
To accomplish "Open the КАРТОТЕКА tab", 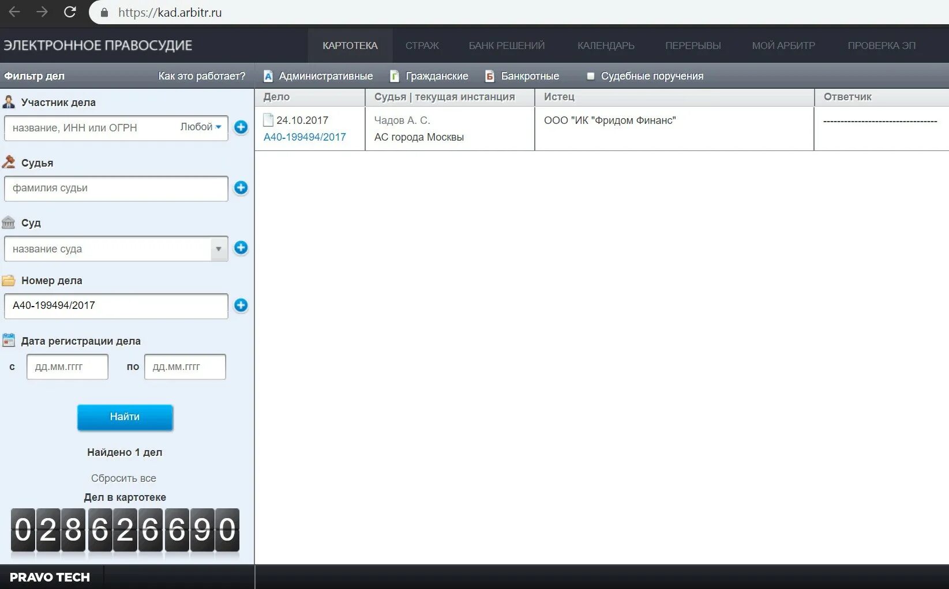I will (350, 46).
